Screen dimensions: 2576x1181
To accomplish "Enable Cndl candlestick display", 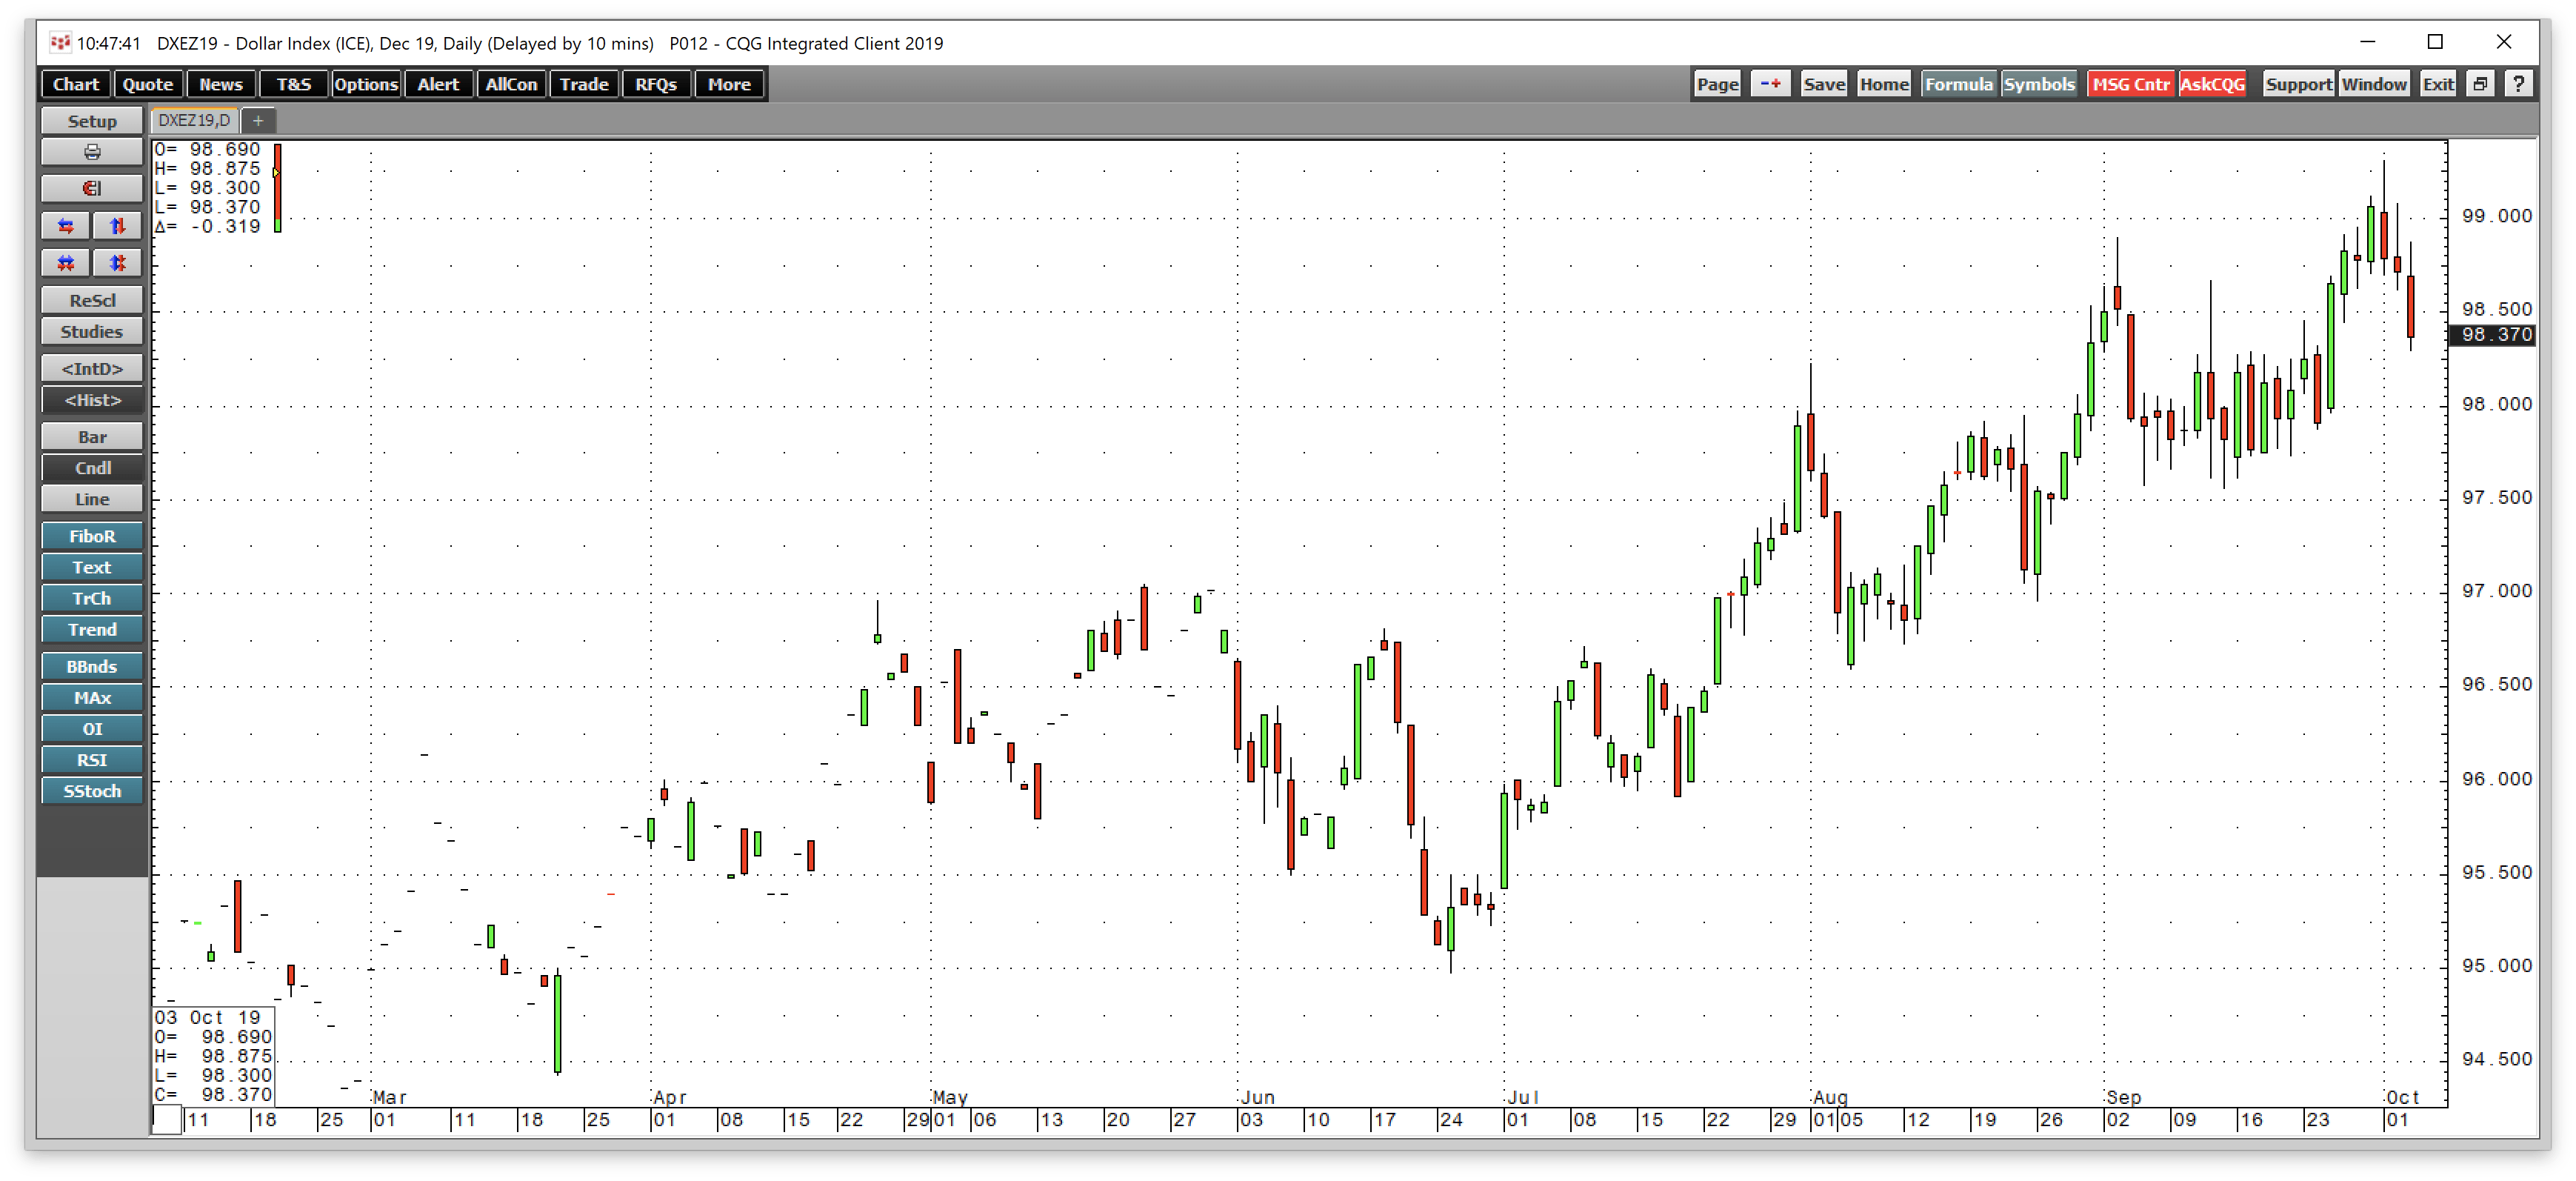I will [92, 467].
